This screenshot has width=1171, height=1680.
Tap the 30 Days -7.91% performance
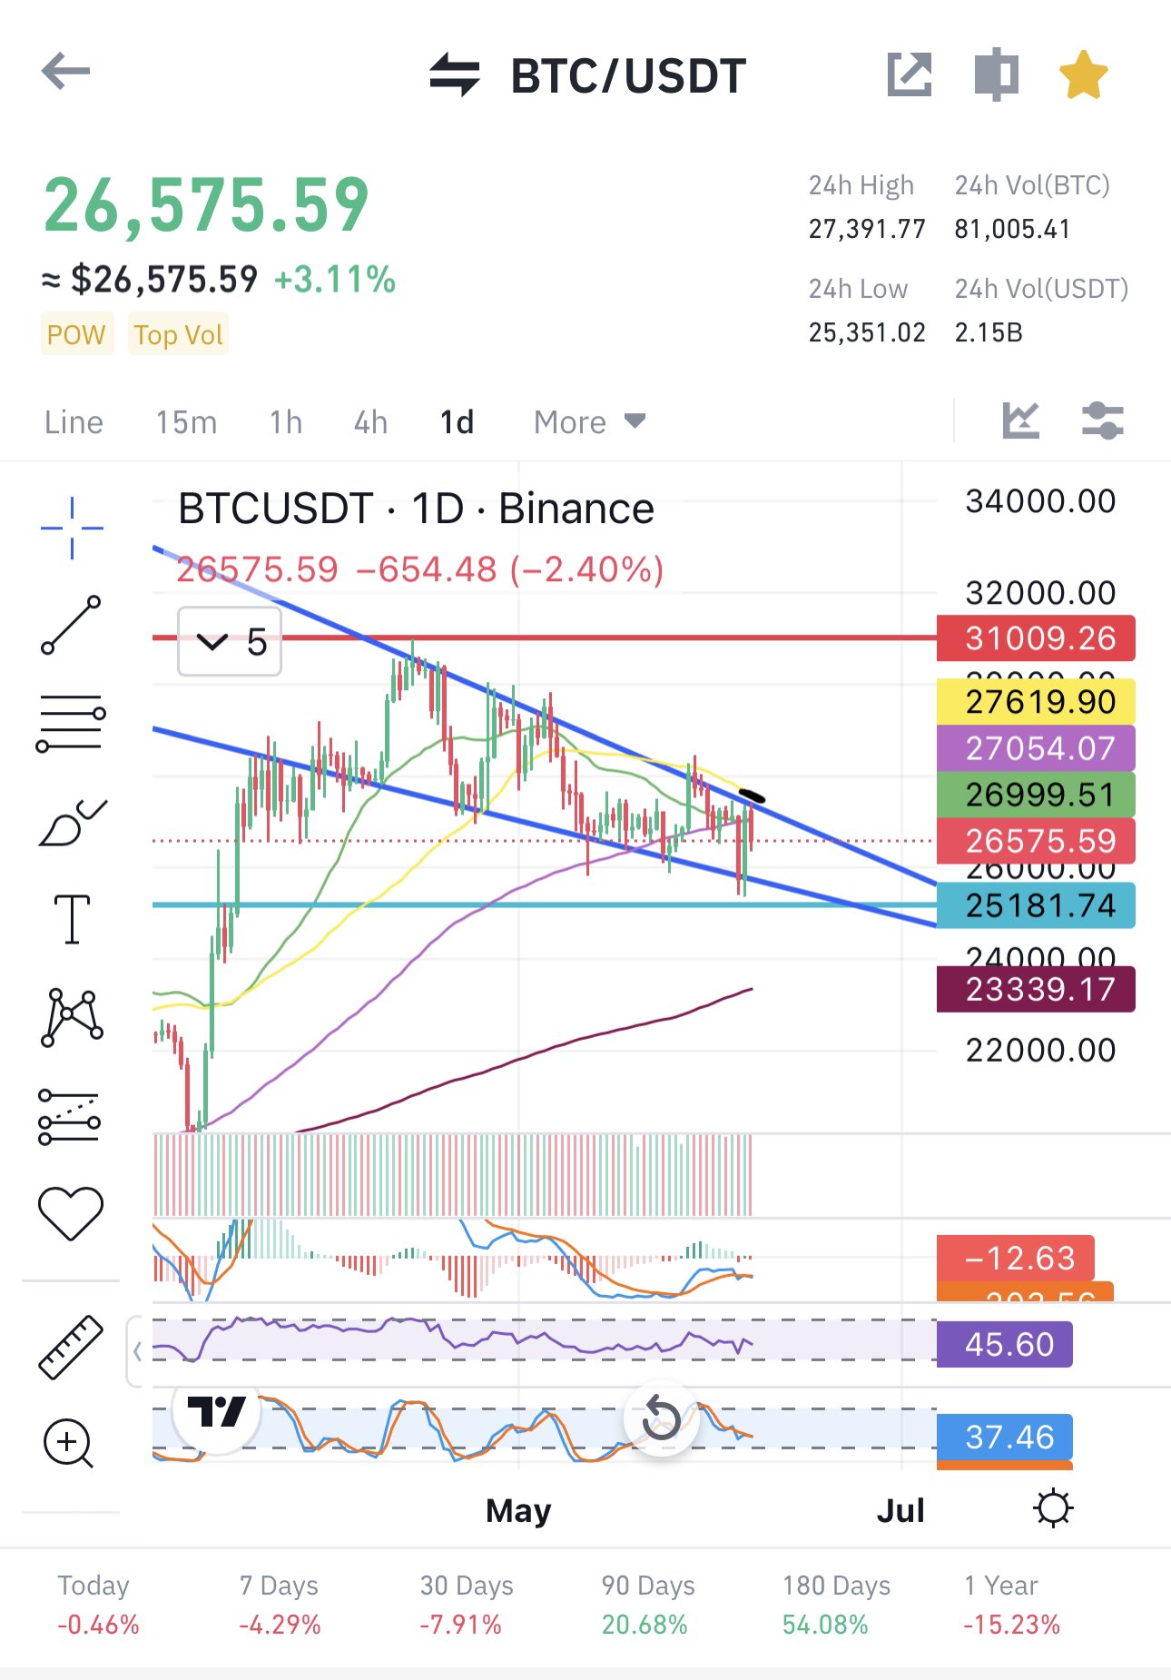[465, 1605]
